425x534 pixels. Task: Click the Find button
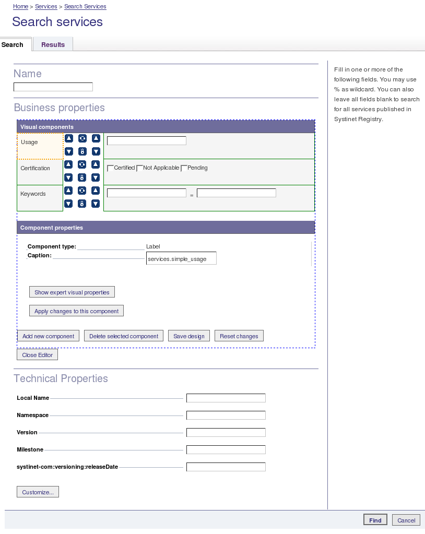pos(375,520)
